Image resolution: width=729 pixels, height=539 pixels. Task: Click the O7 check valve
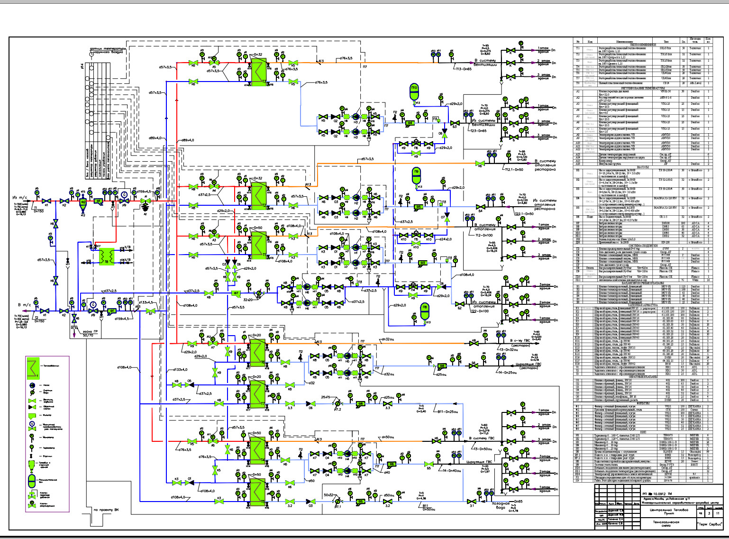click(447, 218)
